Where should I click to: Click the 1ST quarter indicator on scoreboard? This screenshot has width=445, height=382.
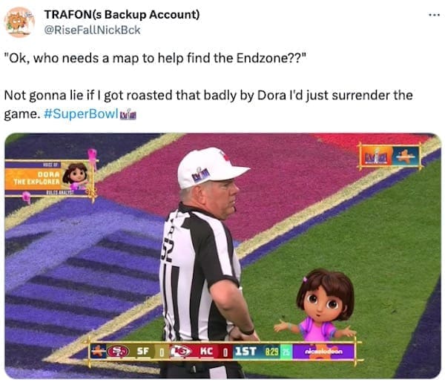pos(245,352)
